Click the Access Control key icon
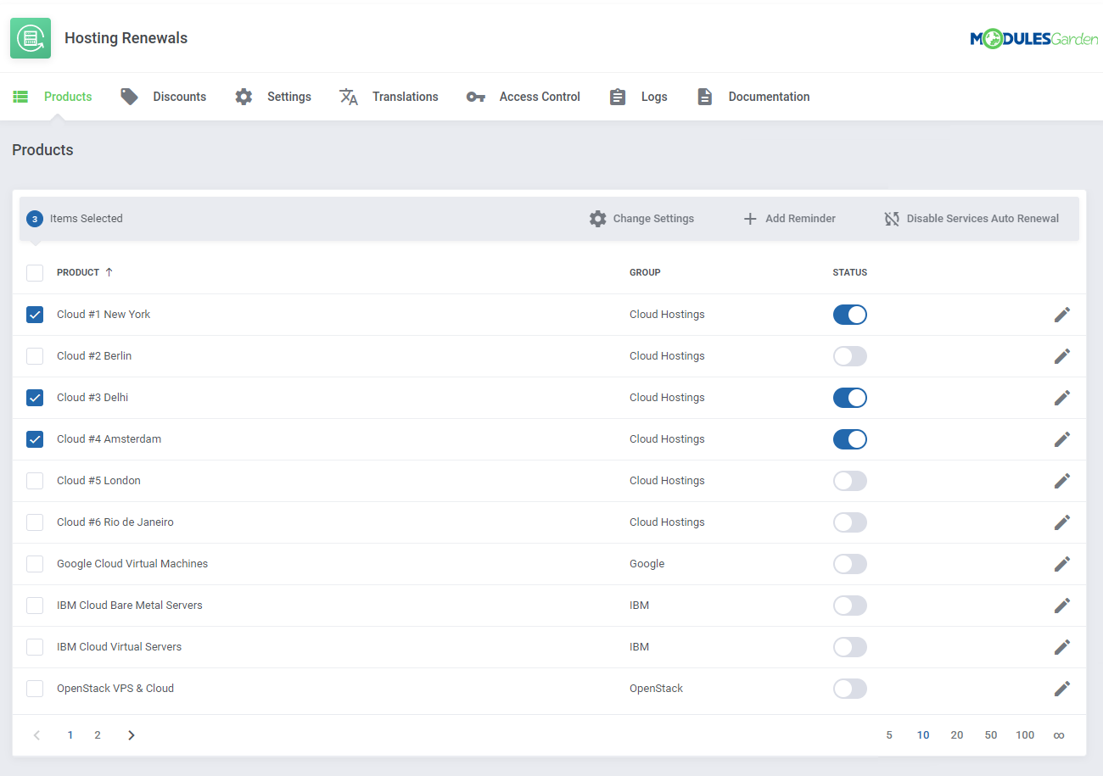Screen dimensions: 1103x776 tap(476, 97)
